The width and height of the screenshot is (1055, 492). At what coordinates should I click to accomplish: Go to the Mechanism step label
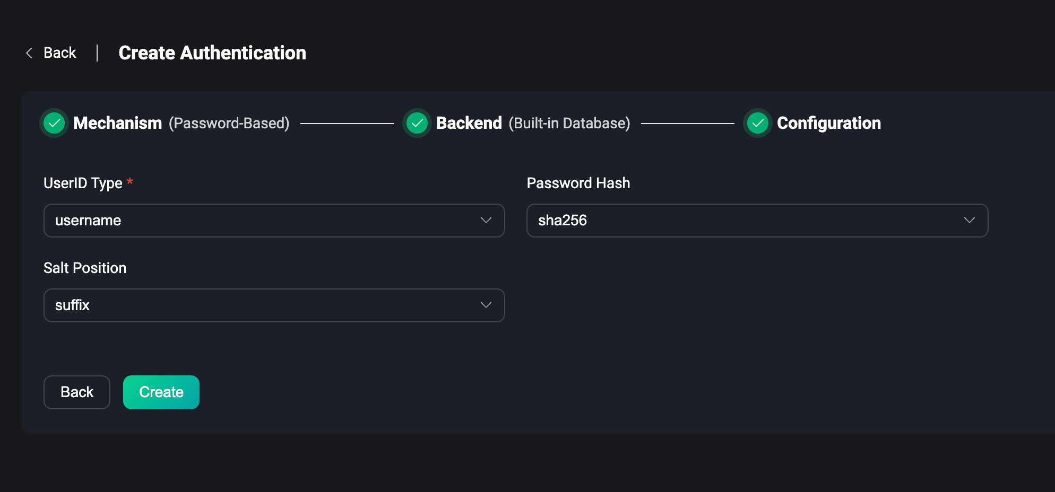117,123
